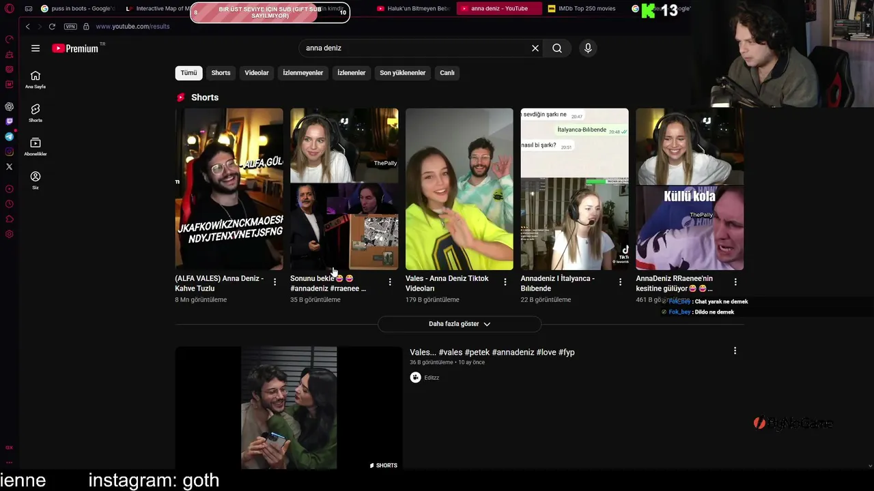This screenshot has height=491, width=874.
Task: Open GX Cleaner broom icon in sidebar
Action: pyautogui.click(x=9, y=54)
